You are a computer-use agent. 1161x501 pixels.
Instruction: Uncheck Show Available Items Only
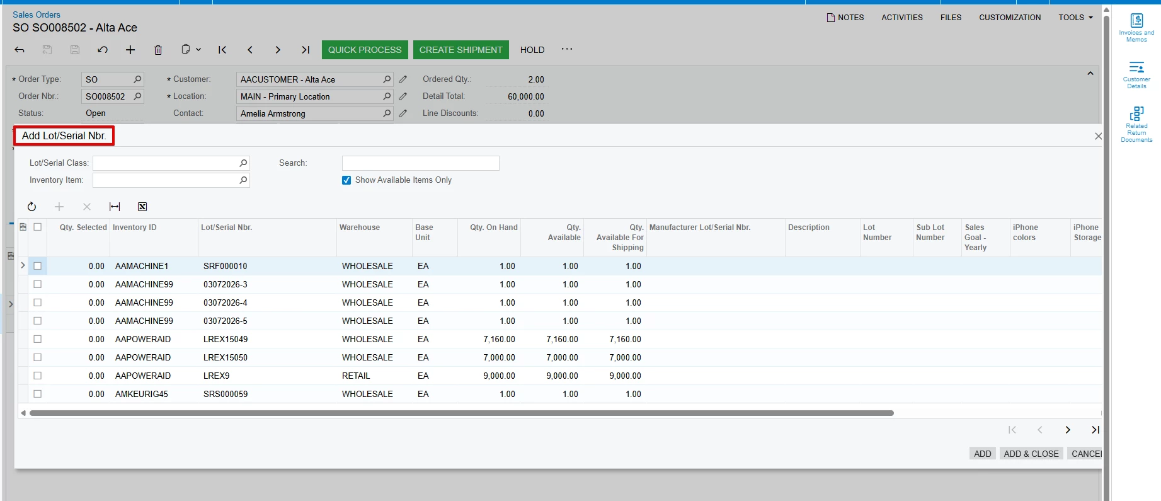coord(346,180)
